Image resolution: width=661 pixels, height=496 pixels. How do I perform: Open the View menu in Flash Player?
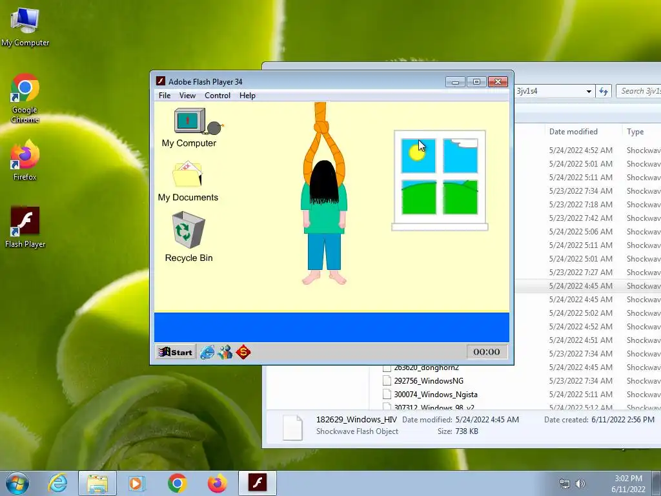[187, 96]
